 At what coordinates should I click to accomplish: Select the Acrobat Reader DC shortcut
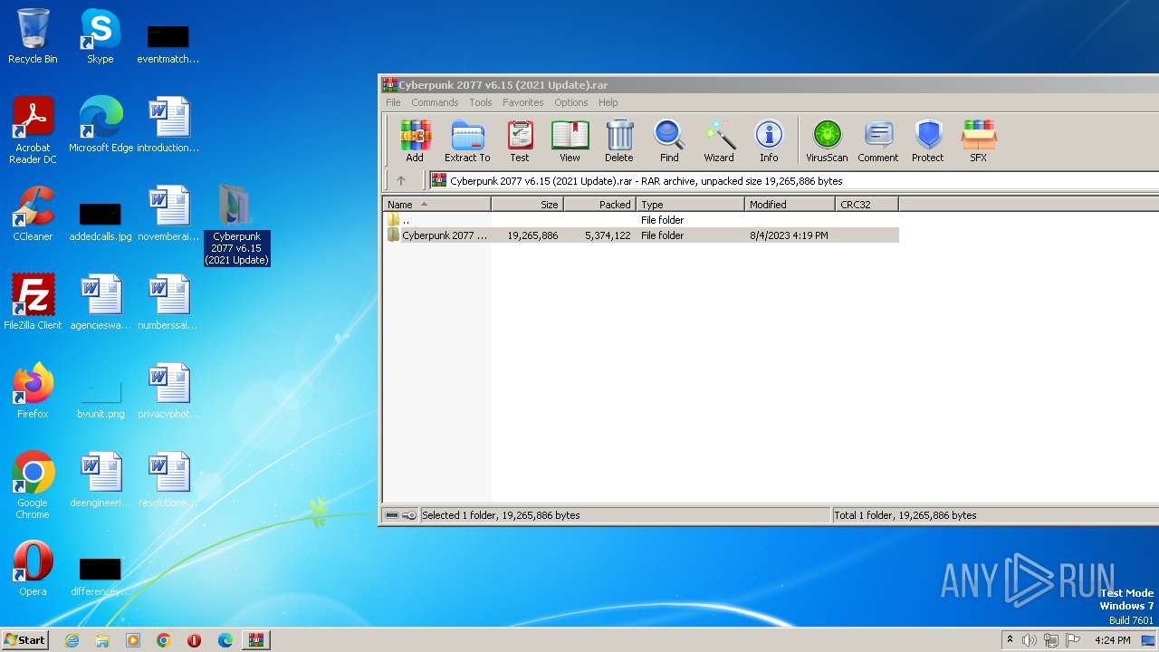click(x=33, y=130)
